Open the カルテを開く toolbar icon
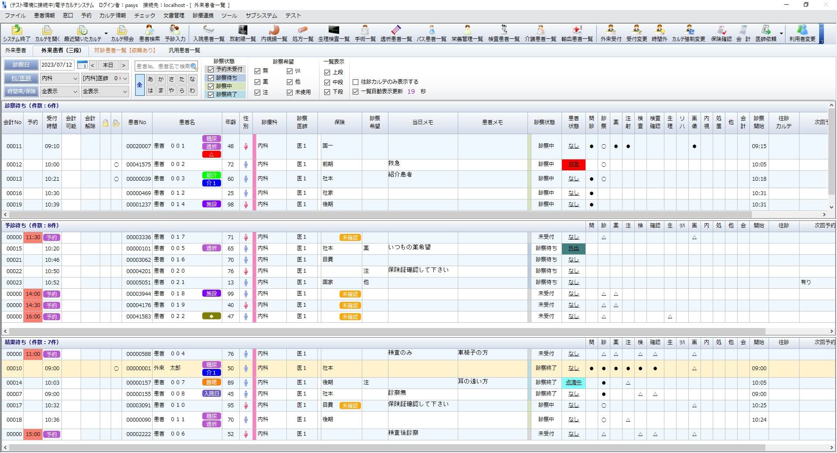 pyautogui.click(x=47, y=34)
